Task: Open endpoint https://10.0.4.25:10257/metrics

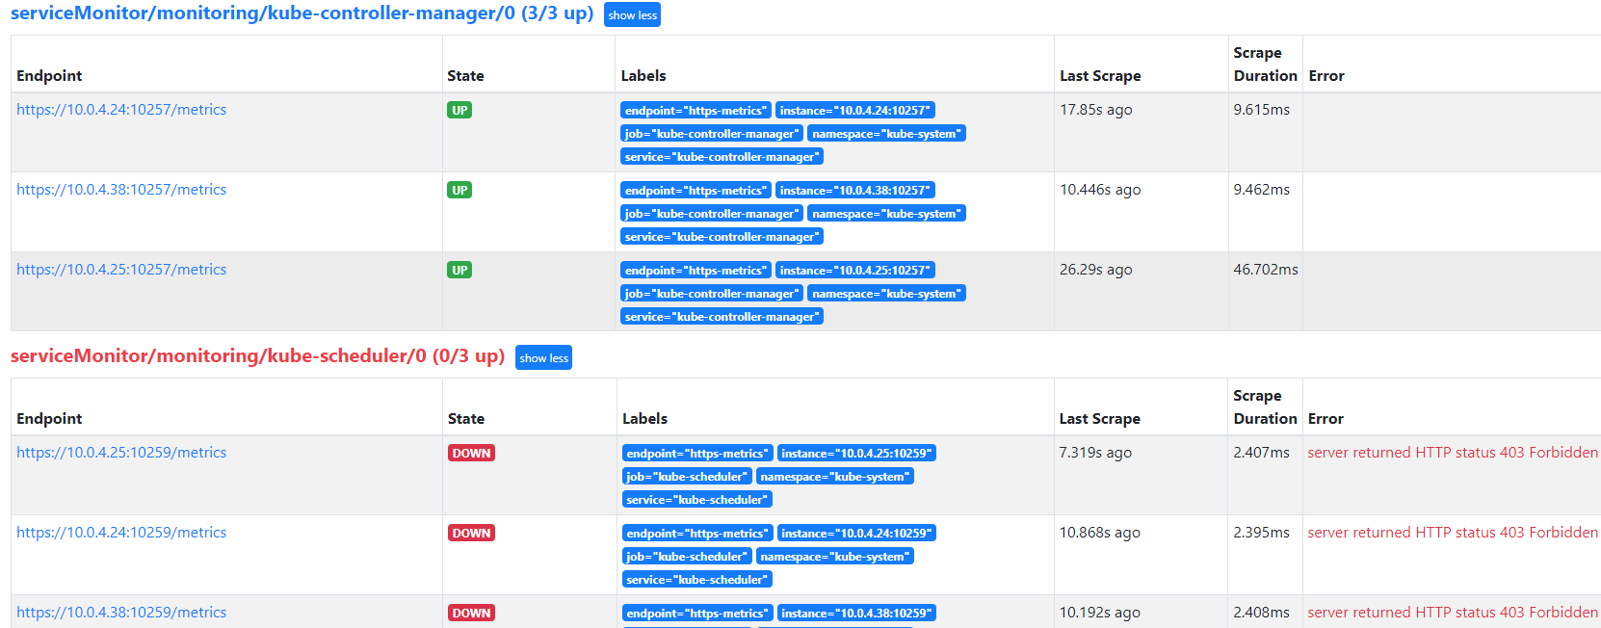Action: point(121,270)
